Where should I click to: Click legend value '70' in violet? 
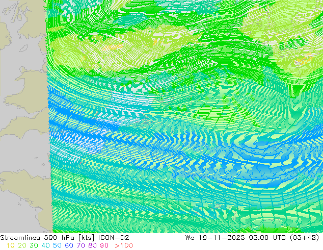80,245
